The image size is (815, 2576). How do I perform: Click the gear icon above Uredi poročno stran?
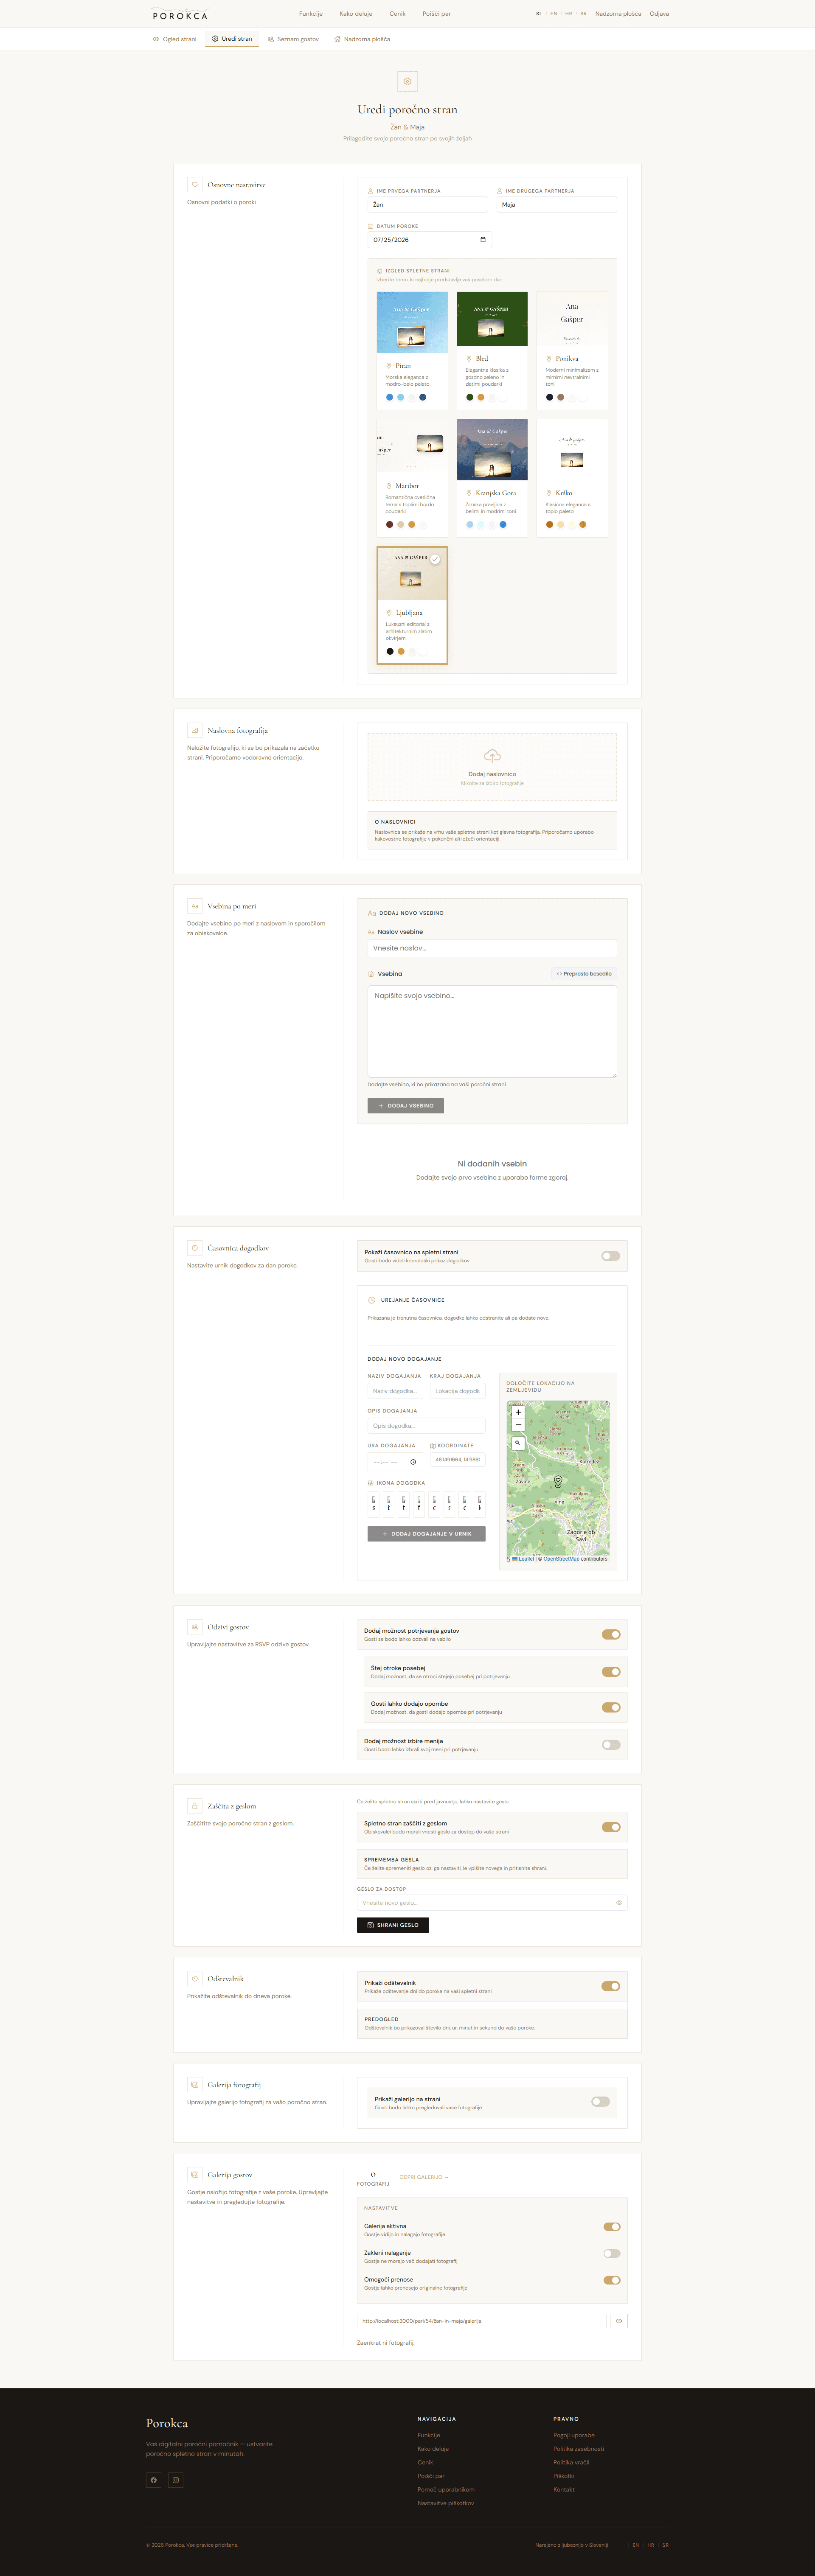pyautogui.click(x=407, y=81)
